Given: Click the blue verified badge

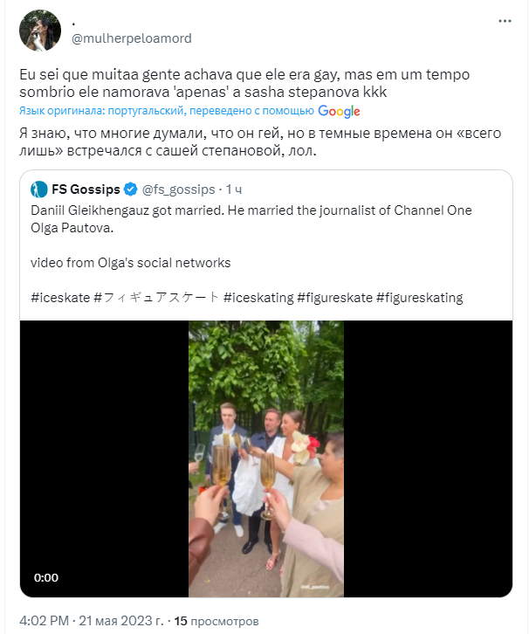Looking at the screenshot, I should (131, 190).
